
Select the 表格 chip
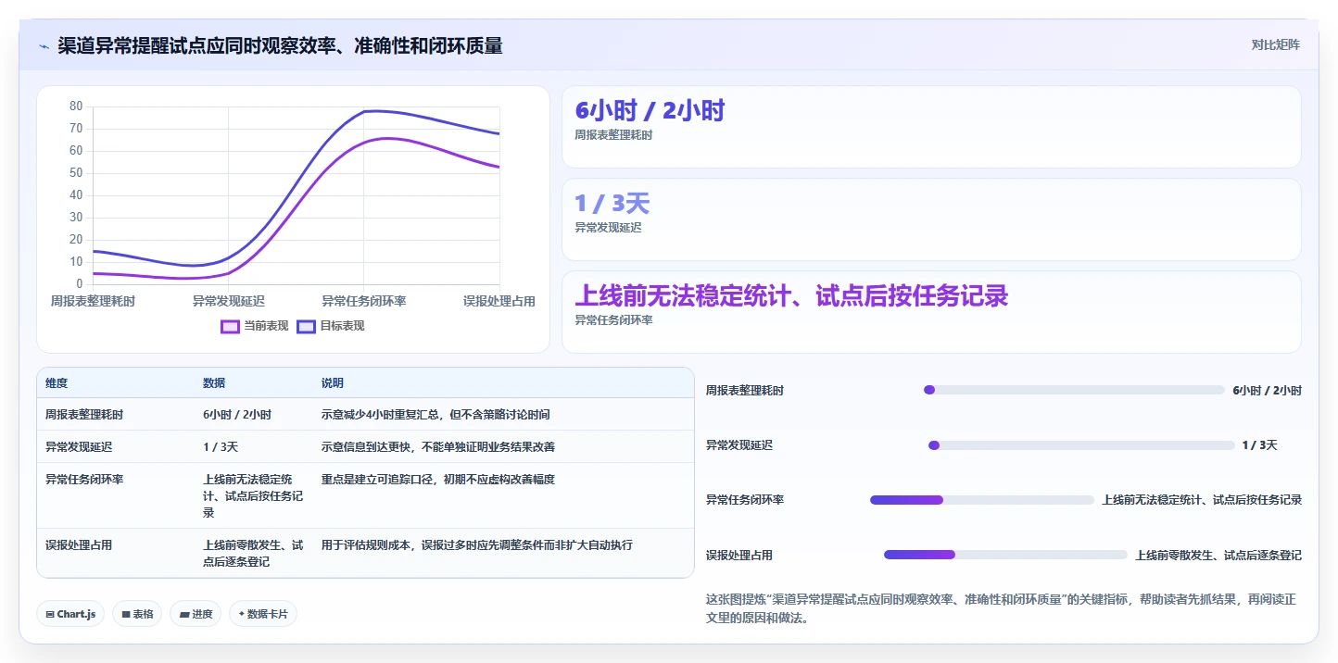(137, 614)
